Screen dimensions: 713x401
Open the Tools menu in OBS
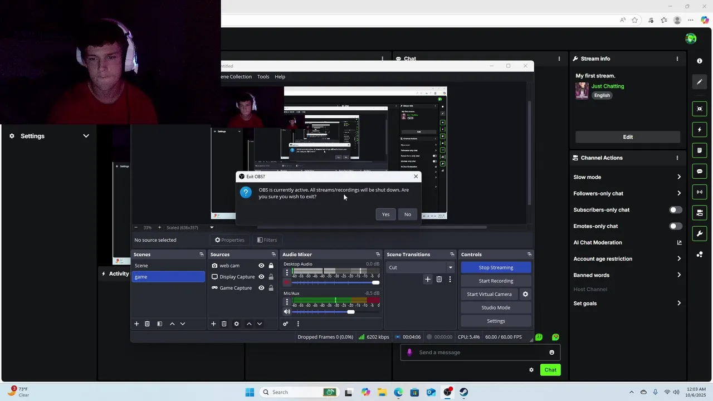click(263, 77)
